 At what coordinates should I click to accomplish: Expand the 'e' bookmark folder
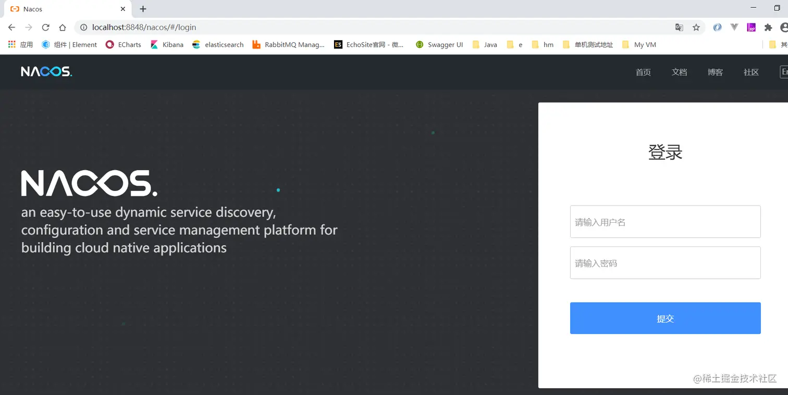[x=514, y=45]
